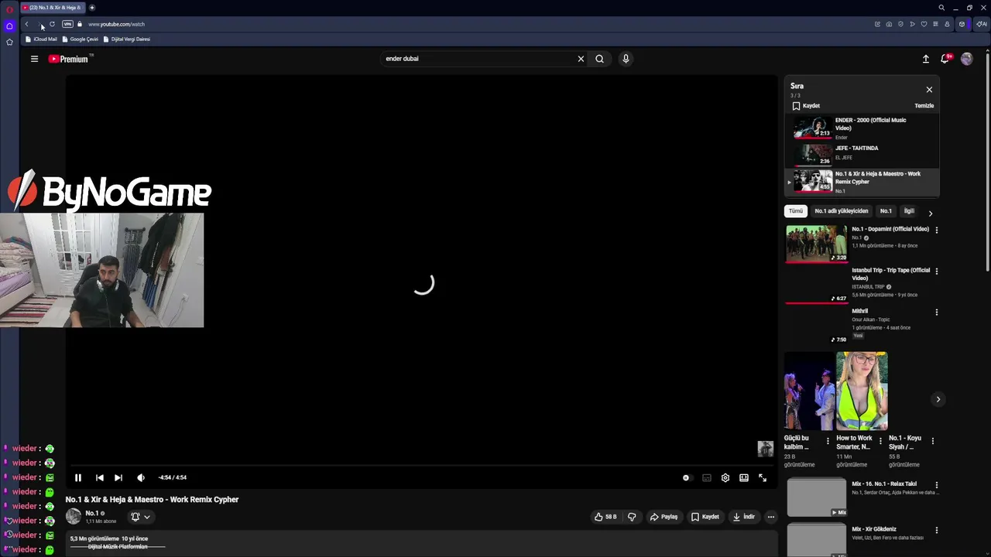991x557 pixels.
Task: Open the player settings gear
Action: 725,478
